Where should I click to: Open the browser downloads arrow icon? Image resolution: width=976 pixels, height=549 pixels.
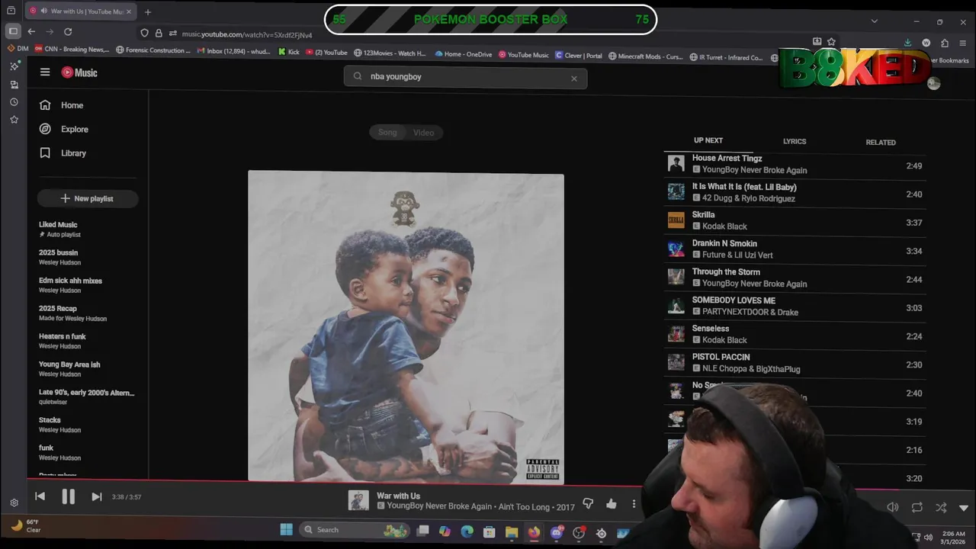pyautogui.click(x=907, y=43)
